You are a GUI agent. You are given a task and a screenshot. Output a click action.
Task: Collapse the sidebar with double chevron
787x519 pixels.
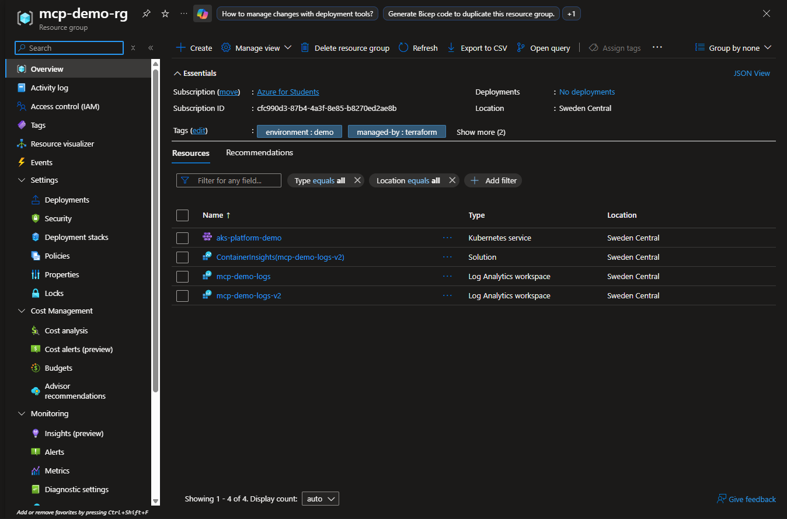click(151, 48)
